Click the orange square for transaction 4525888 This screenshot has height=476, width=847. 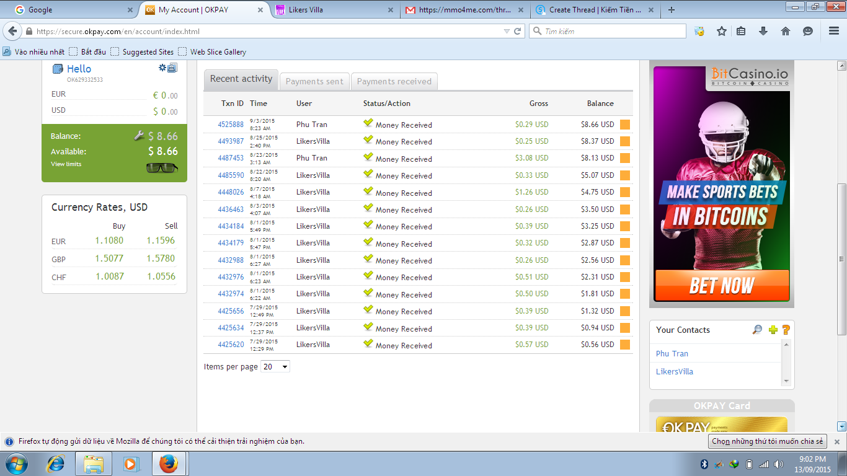625,125
